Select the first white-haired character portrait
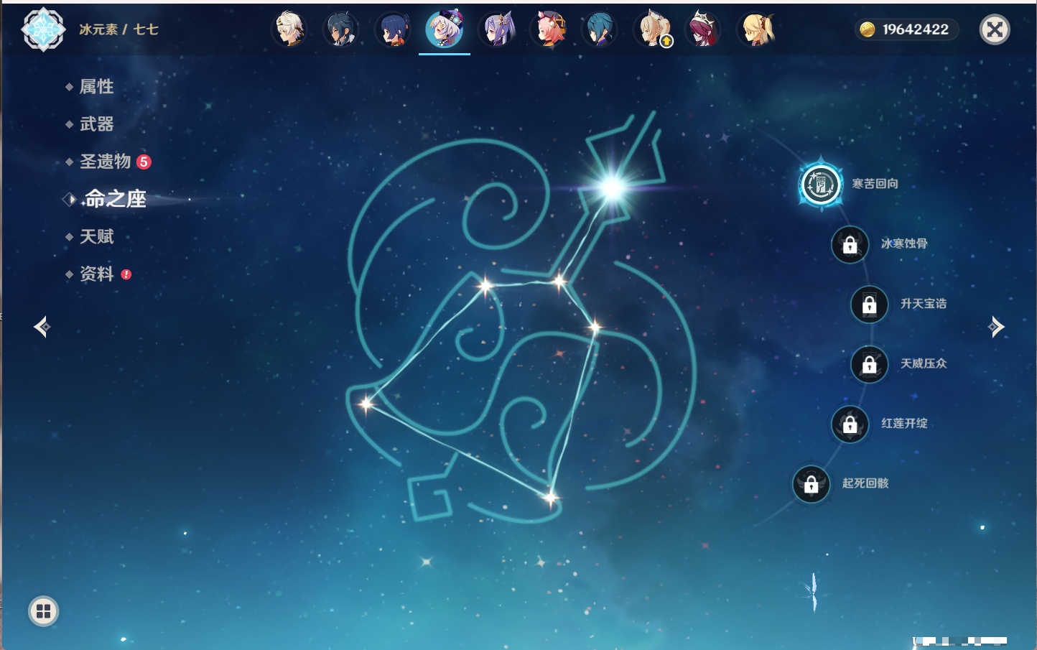This screenshot has width=1037, height=650. tap(289, 30)
